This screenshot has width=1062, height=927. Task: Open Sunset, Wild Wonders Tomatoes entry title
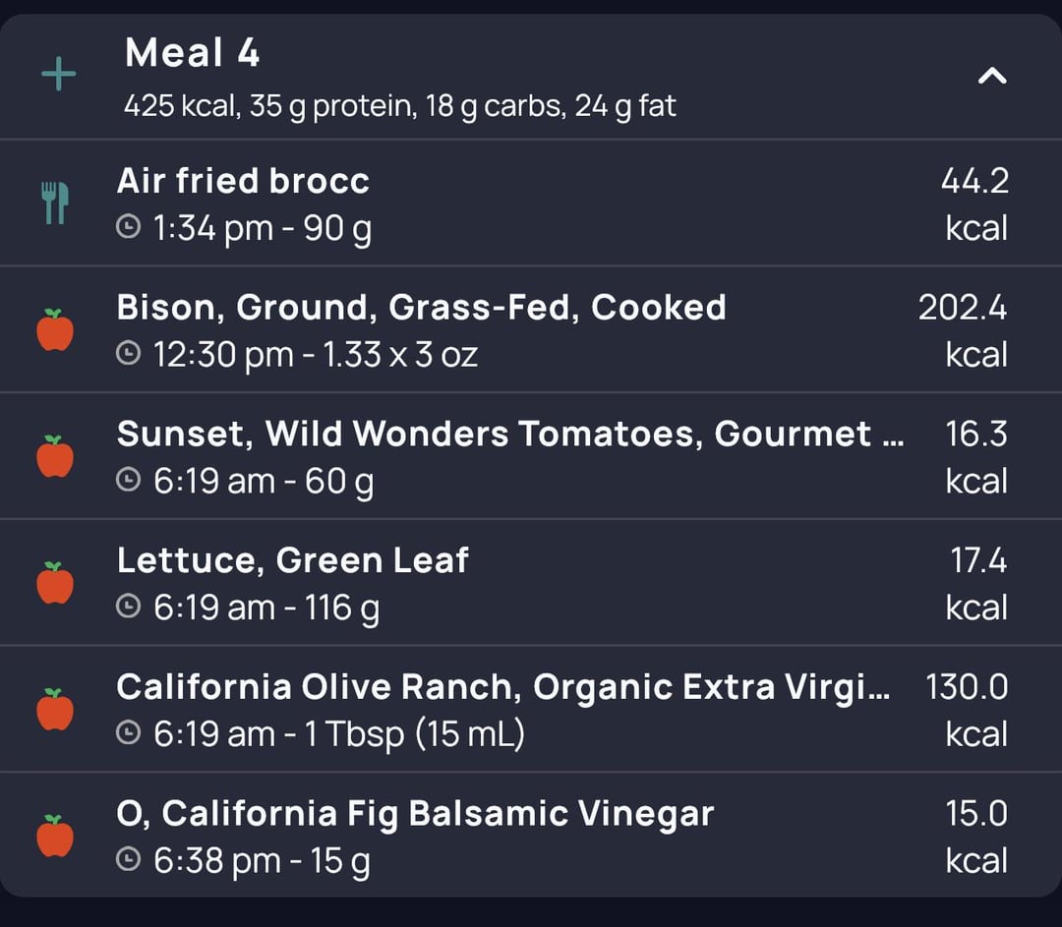click(x=510, y=434)
